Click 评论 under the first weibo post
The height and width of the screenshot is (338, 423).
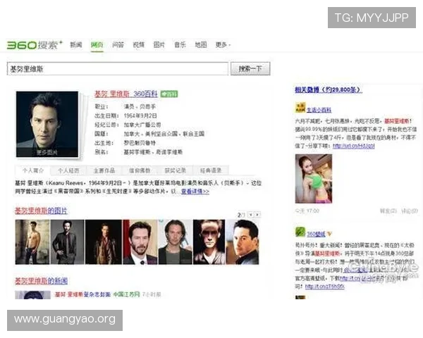pos(409,211)
